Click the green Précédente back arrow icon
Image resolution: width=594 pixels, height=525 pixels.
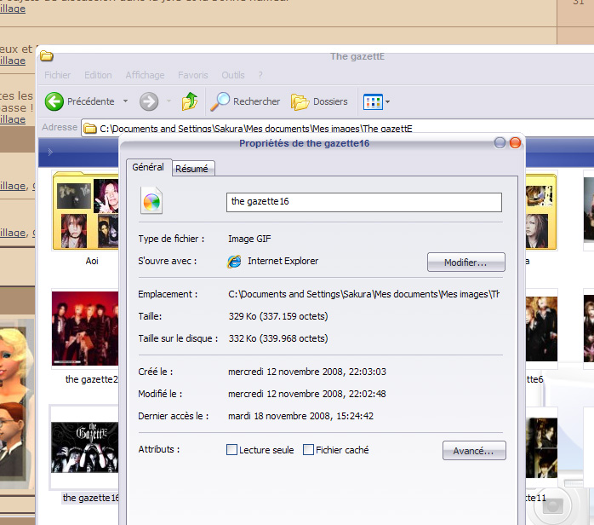tap(54, 101)
